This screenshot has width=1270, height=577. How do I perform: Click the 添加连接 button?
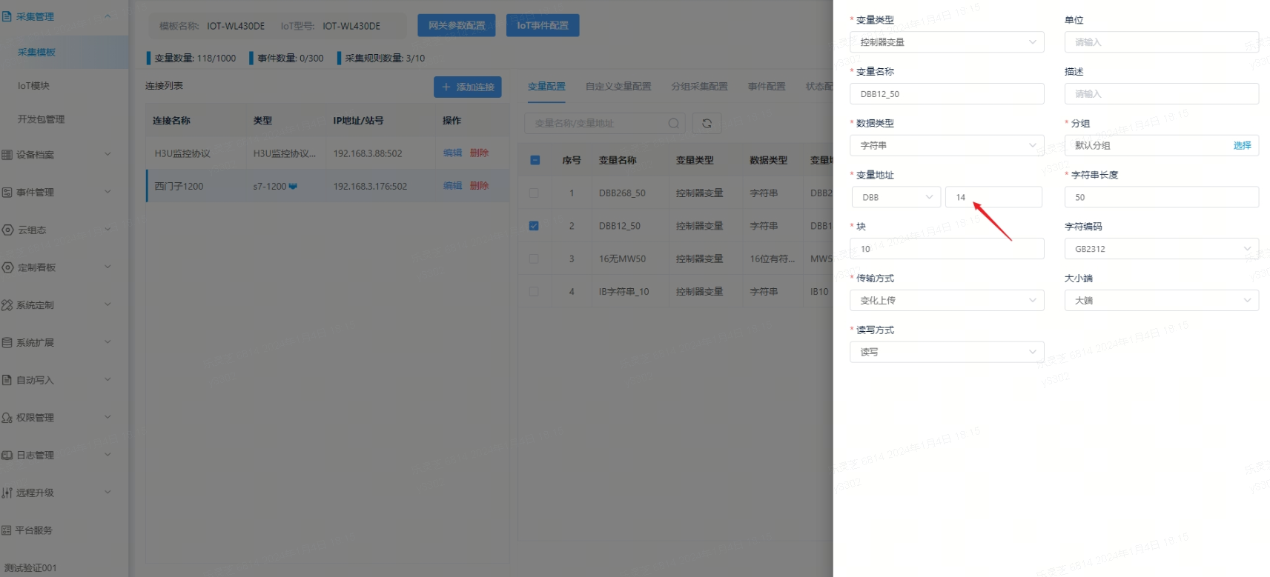[468, 87]
